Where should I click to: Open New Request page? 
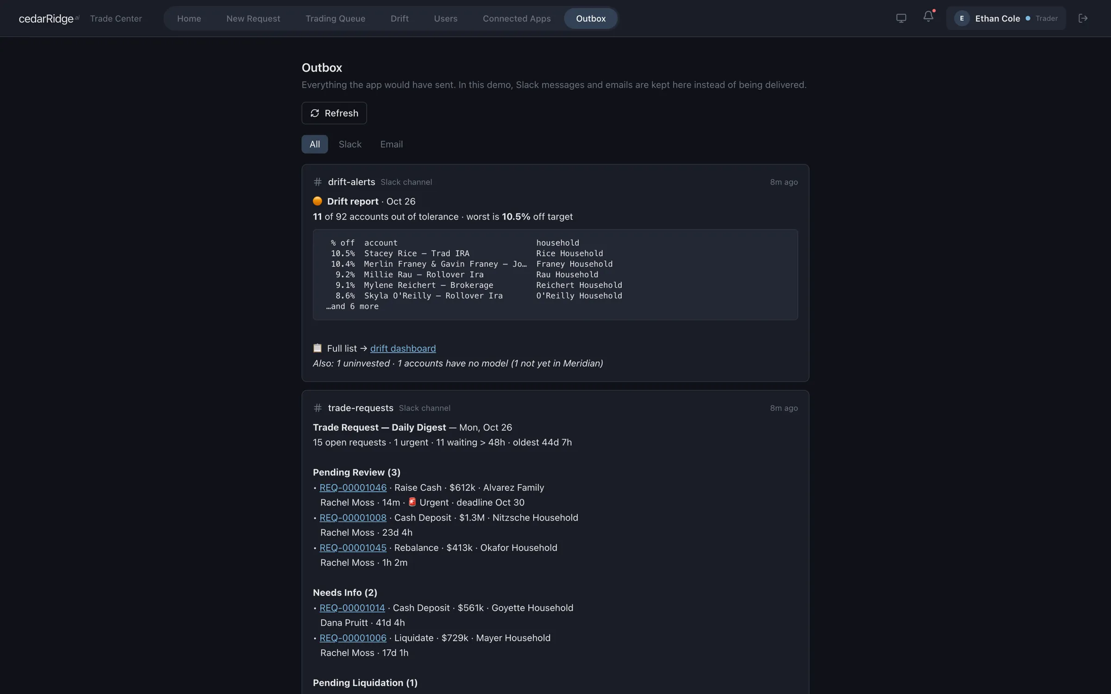pyautogui.click(x=253, y=19)
